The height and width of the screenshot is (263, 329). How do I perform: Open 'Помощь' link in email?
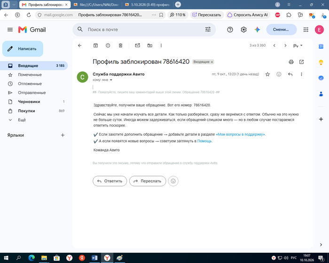pyautogui.click(x=204, y=141)
